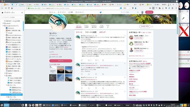Open the account avatar menu on Twitter
This screenshot has width=190, height=107.
[x=142, y=12]
